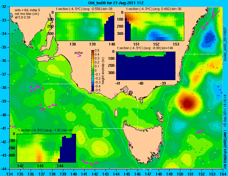Click the inset title with avg: 0.492
The width and height of the screenshot is (228, 176).
click(x=154, y=9)
